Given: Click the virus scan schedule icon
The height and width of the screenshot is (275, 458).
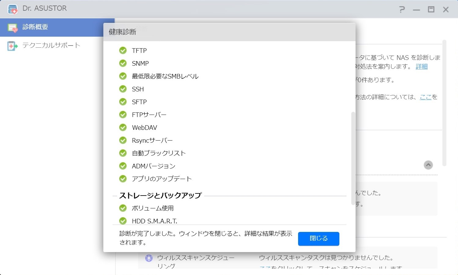Looking at the screenshot, I should click(x=149, y=258).
